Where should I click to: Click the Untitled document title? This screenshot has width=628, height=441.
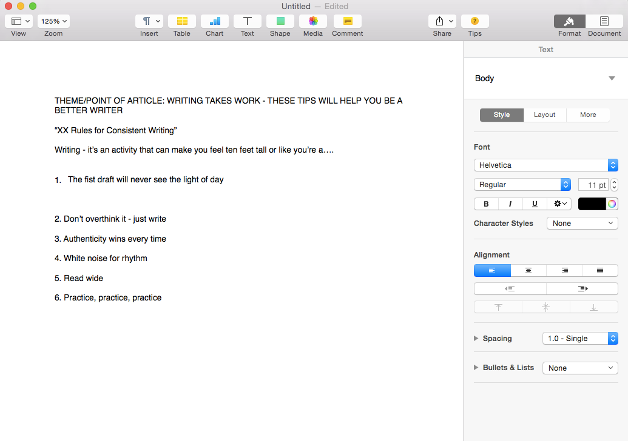click(x=296, y=7)
